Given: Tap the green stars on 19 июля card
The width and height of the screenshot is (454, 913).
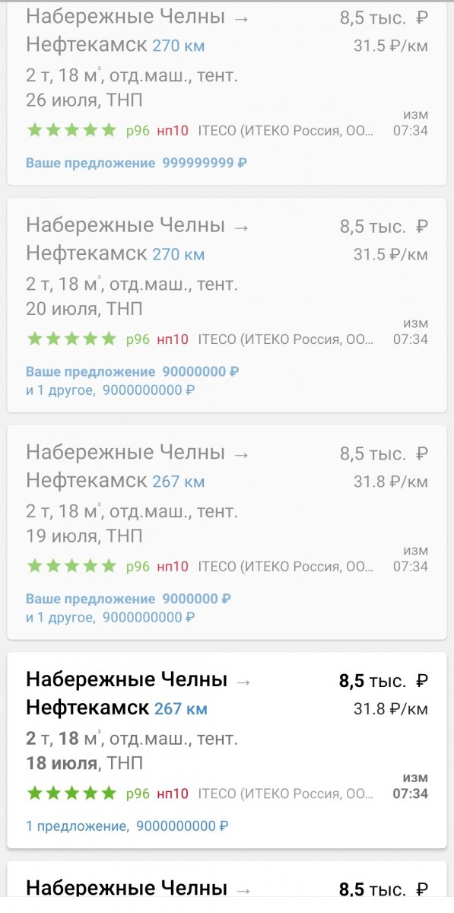Looking at the screenshot, I should (x=72, y=566).
